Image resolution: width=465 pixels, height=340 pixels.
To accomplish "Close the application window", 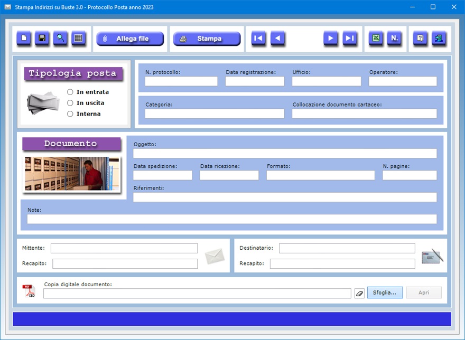I will pos(454,7).
